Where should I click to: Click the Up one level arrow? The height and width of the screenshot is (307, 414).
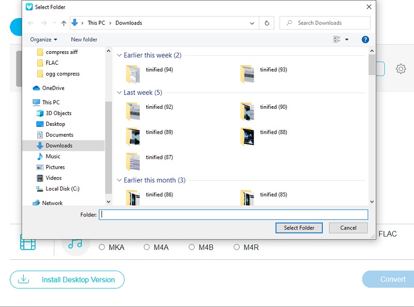point(64,23)
